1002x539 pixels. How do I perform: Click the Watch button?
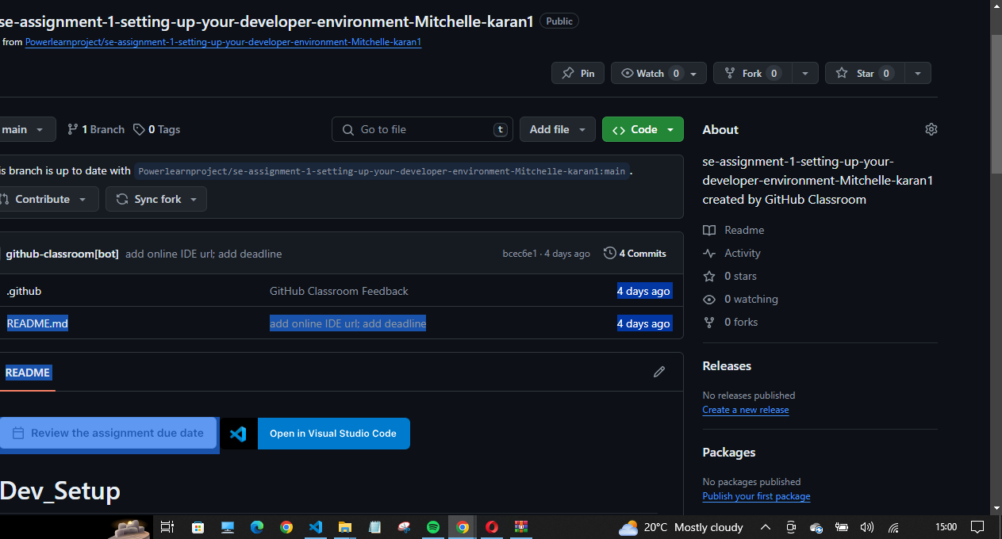[x=659, y=73]
